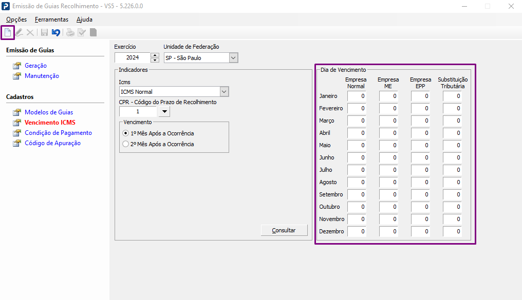Click the Exercício year field
The height and width of the screenshot is (300, 522).
click(x=133, y=58)
